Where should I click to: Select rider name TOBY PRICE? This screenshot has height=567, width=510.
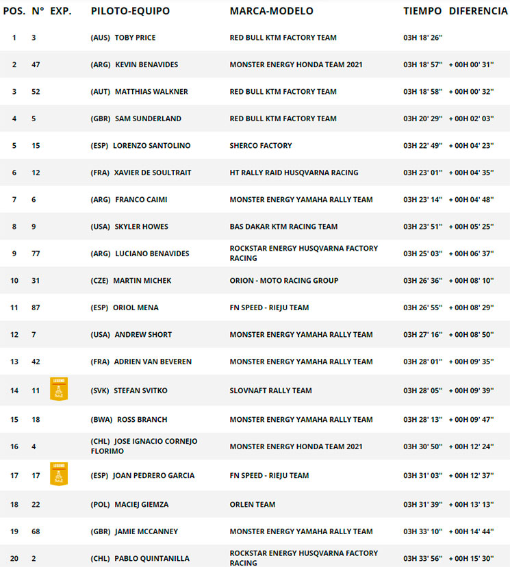click(x=135, y=38)
